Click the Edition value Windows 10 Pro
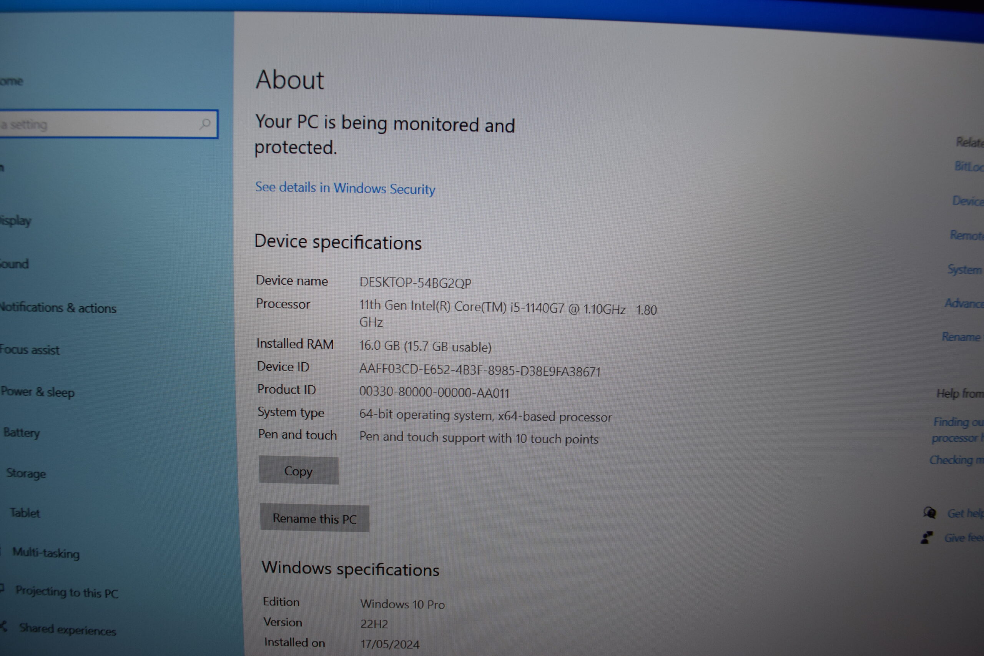This screenshot has height=656, width=984. point(402,604)
